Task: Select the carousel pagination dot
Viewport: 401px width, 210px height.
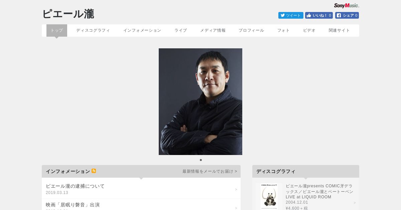Action: (200, 160)
